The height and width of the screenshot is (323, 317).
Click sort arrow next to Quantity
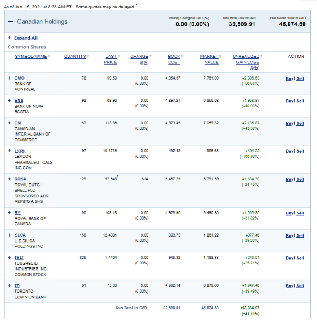88,56
